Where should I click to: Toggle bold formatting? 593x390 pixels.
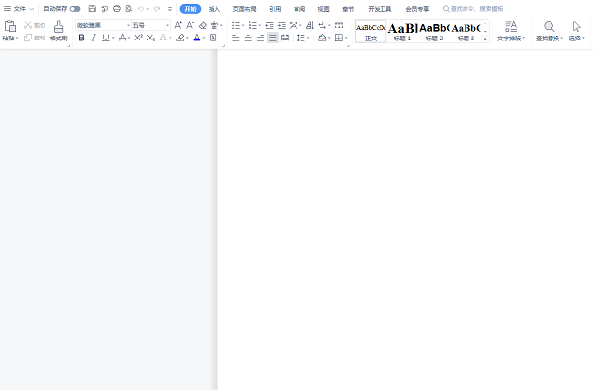click(x=81, y=38)
